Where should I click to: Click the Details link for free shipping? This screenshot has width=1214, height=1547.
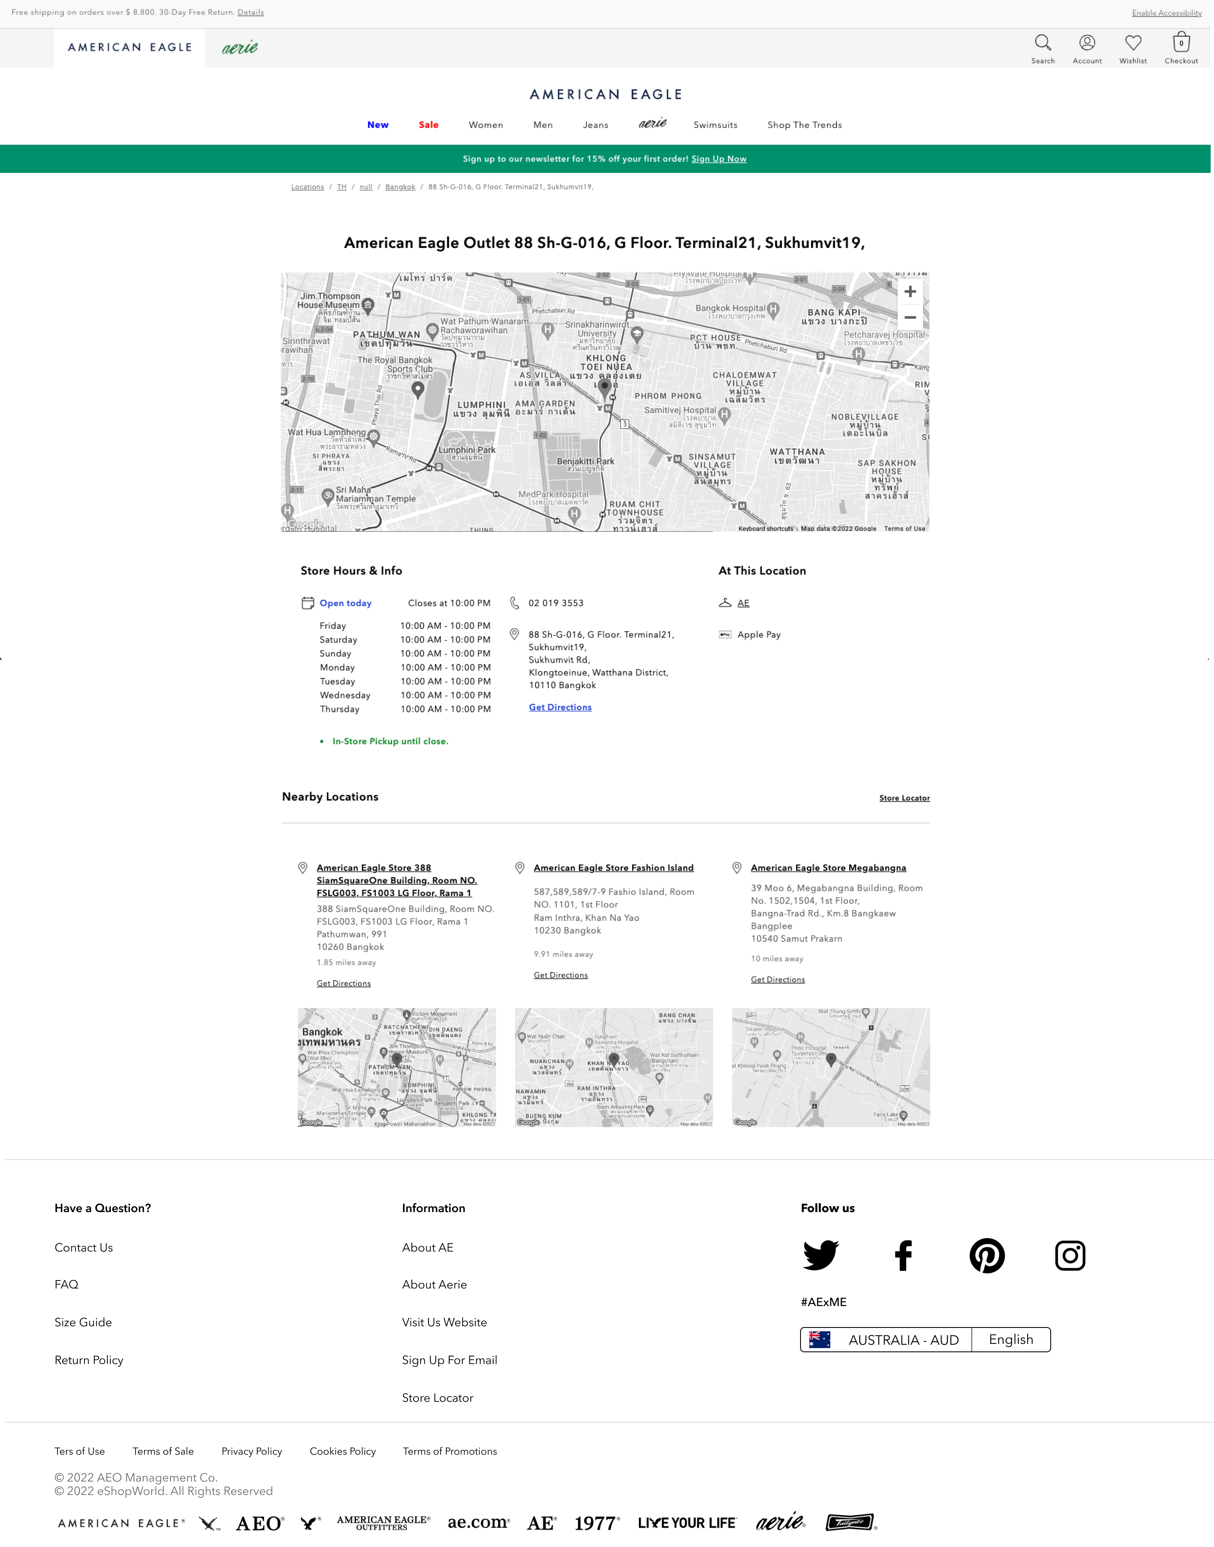[x=250, y=12]
